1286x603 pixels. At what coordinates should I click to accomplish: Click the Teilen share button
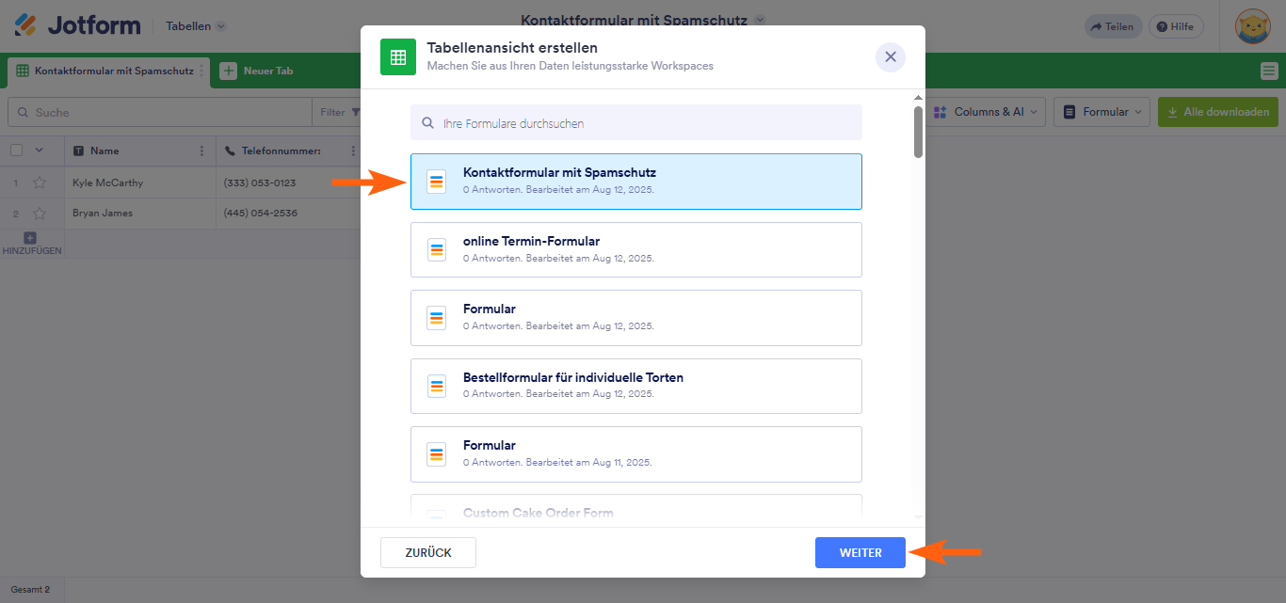click(1113, 26)
